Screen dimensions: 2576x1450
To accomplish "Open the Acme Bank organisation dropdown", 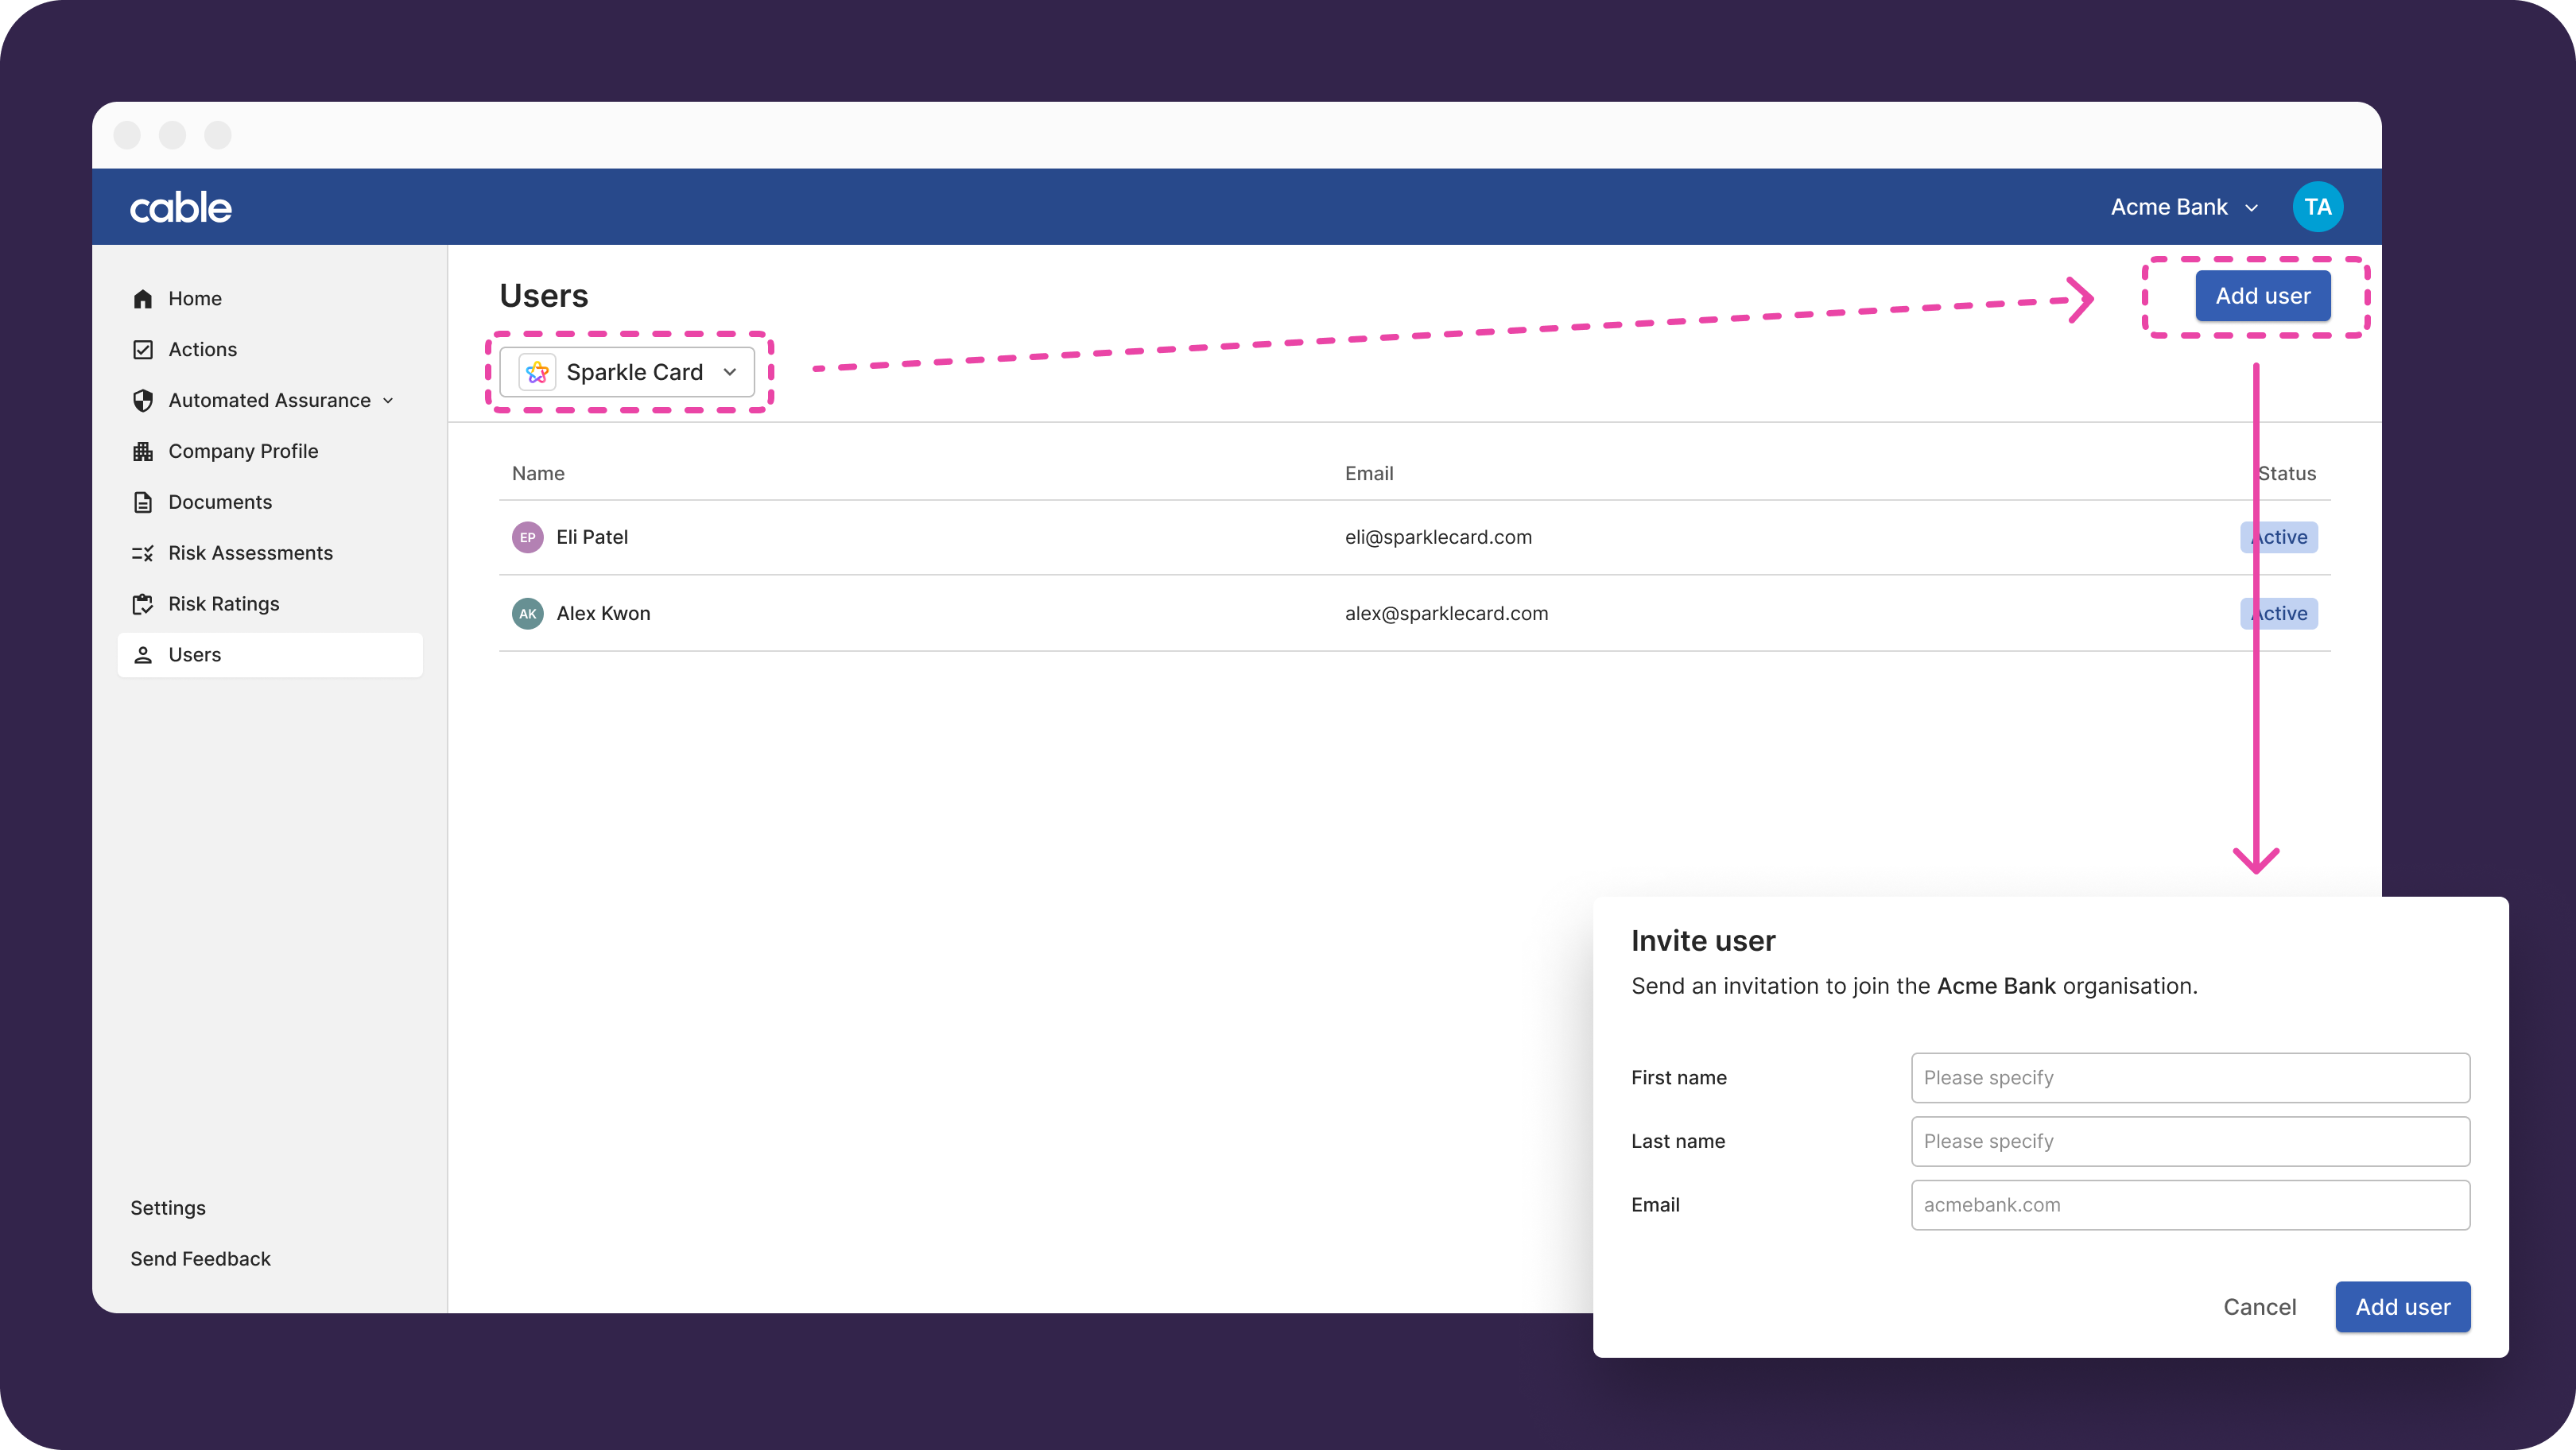I will coord(2184,207).
